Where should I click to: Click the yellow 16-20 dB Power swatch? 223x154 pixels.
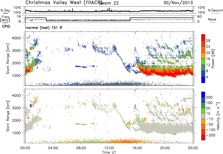pos(203,56)
